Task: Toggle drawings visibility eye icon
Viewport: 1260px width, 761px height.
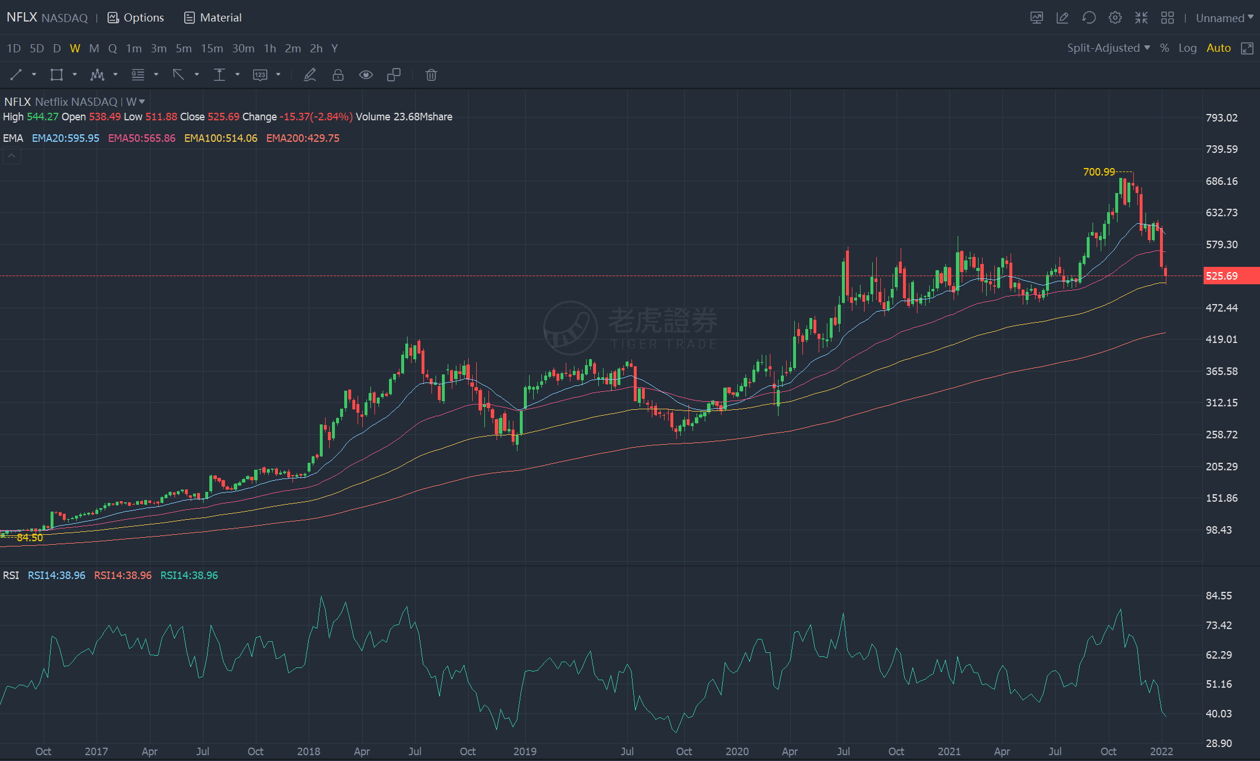Action: coord(366,74)
